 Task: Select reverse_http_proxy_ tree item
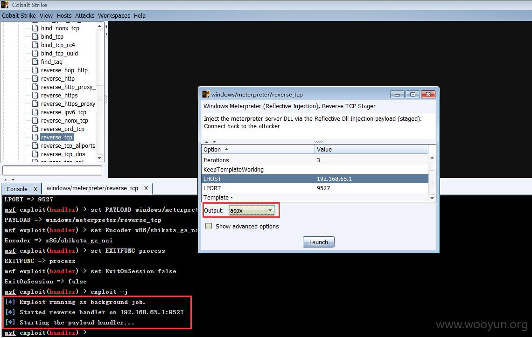68,87
